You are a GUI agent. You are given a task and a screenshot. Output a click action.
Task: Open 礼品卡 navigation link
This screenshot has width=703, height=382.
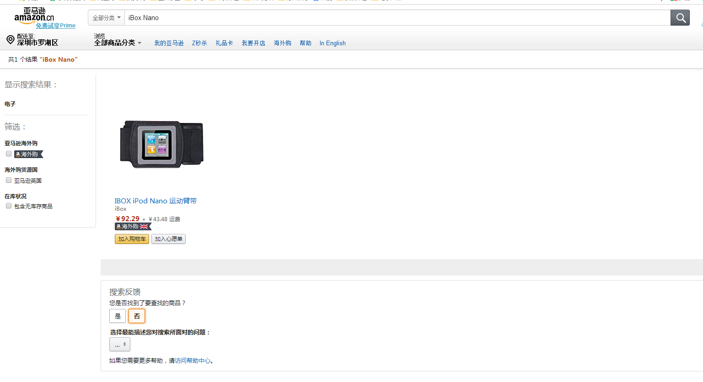pyautogui.click(x=224, y=43)
